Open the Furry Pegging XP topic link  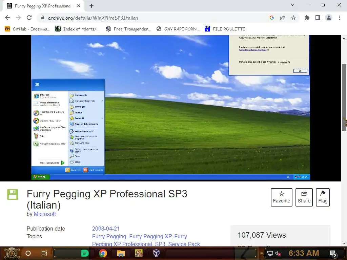pos(151,236)
